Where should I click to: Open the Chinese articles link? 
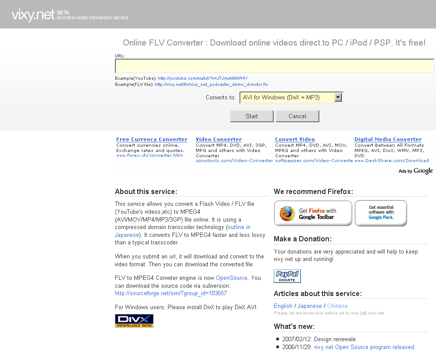pos(337,306)
